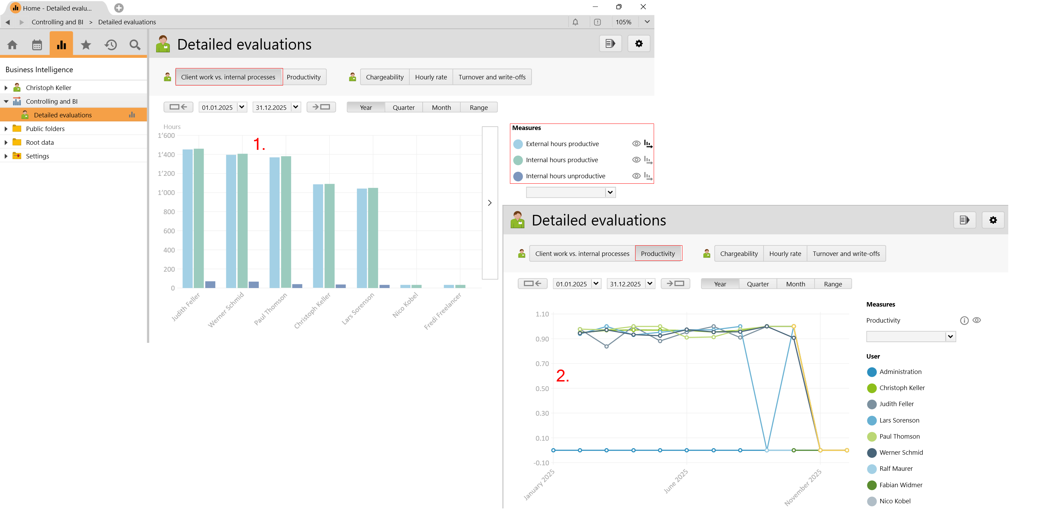Viewport: 1062px width, 518px height.
Task: Click Christoph Keller green legend swatch
Action: 871,388
